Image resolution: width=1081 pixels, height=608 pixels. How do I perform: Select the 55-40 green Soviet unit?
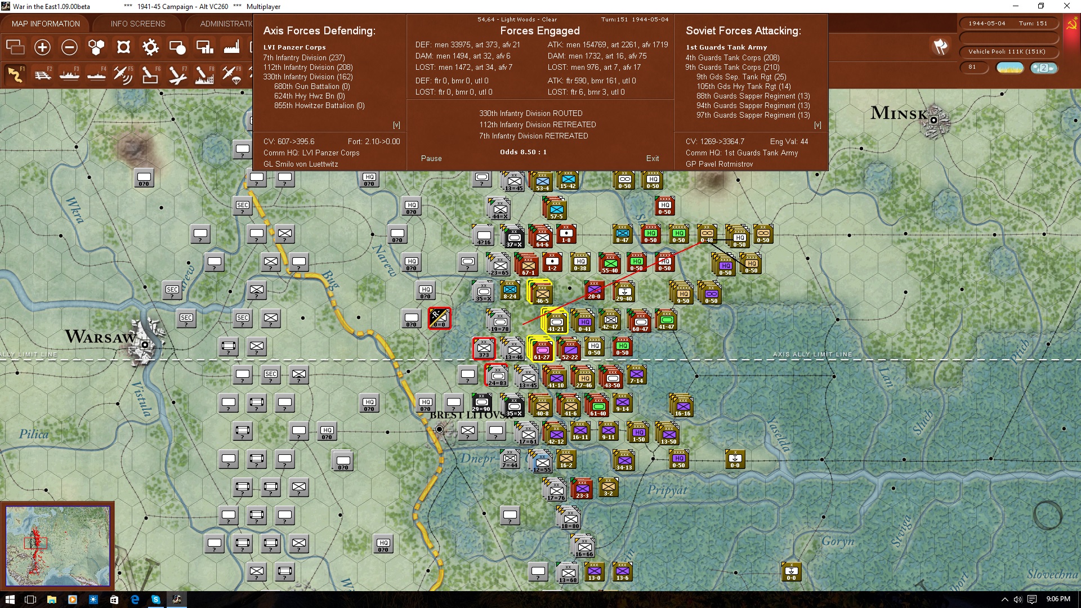click(x=610, y=263)
